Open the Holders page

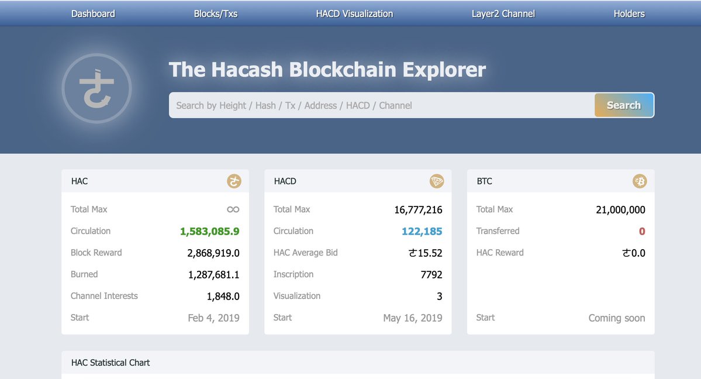click(x=629, y=14)
